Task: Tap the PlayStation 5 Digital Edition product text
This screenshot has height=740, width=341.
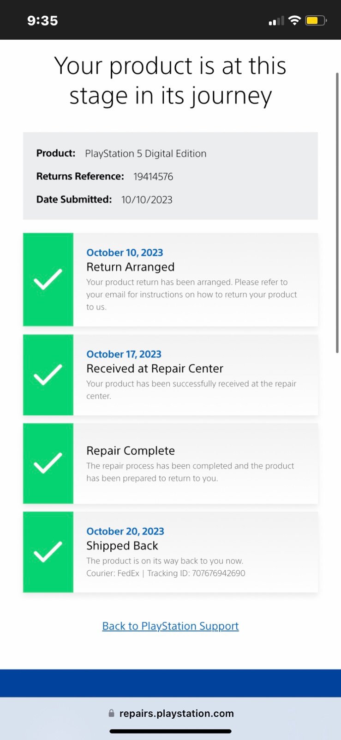Action: tap(146, 154)
